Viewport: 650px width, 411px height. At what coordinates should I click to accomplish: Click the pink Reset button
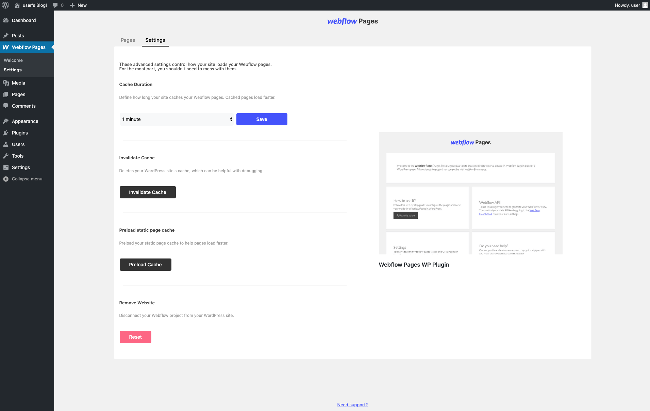click(135, 337)
